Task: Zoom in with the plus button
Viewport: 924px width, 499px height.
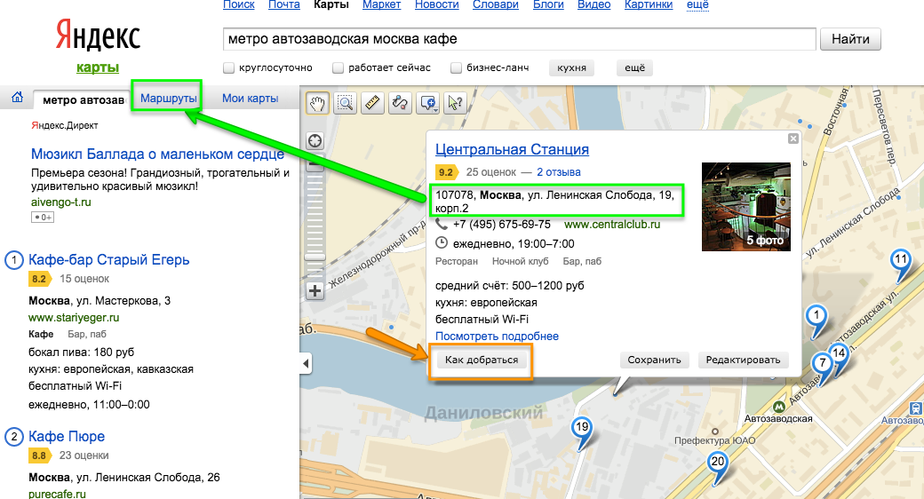Action: point(315,291)
